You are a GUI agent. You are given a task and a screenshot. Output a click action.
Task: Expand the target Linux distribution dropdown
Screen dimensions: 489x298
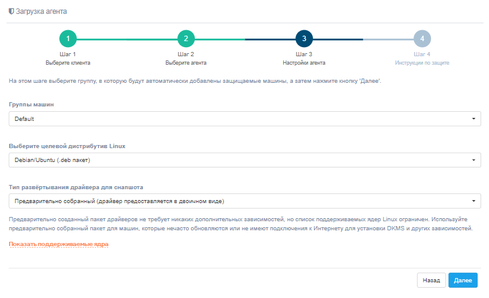coord(244,160)
